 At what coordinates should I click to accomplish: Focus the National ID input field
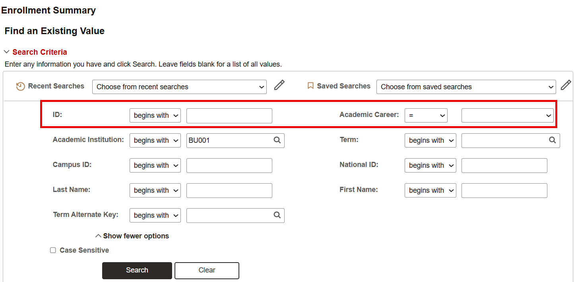[504, 165]
